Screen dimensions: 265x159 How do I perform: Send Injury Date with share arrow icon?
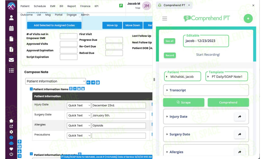tap(240, 117)
